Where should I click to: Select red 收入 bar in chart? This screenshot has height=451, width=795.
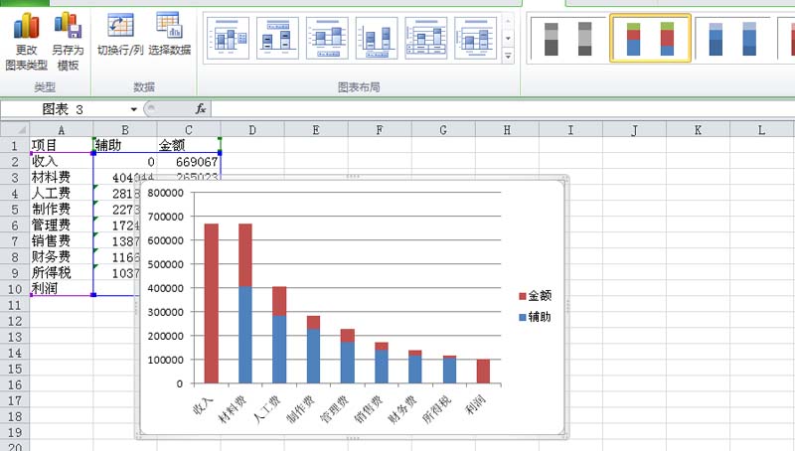tap(212, 304)
